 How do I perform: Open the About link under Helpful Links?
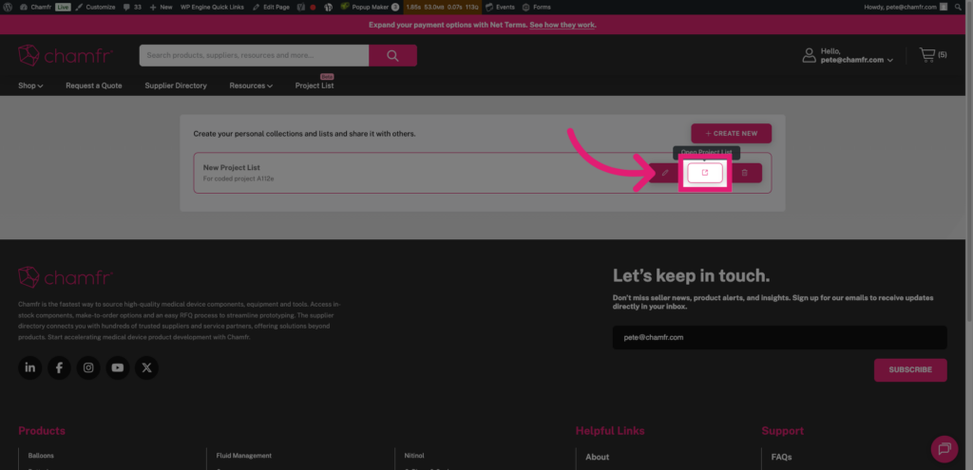click(x=598, y=457)
